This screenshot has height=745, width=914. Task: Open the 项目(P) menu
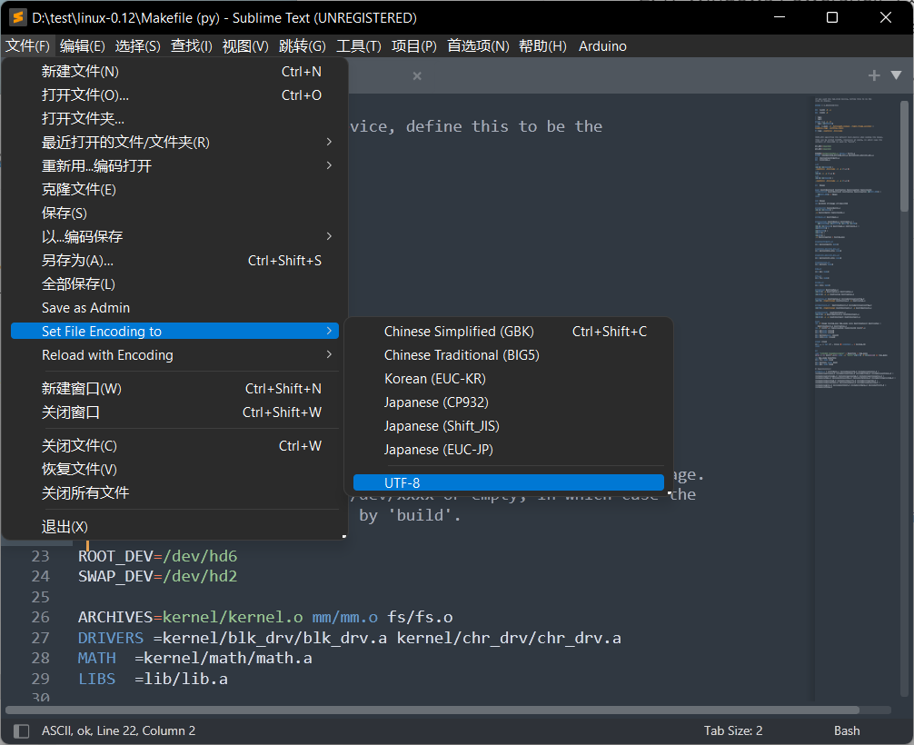tap(414, 46)
